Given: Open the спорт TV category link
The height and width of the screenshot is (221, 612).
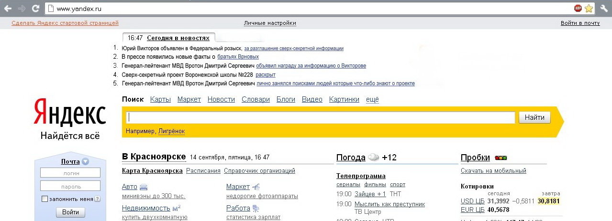Looking at the screenshot, I should (x=398, y=184).
